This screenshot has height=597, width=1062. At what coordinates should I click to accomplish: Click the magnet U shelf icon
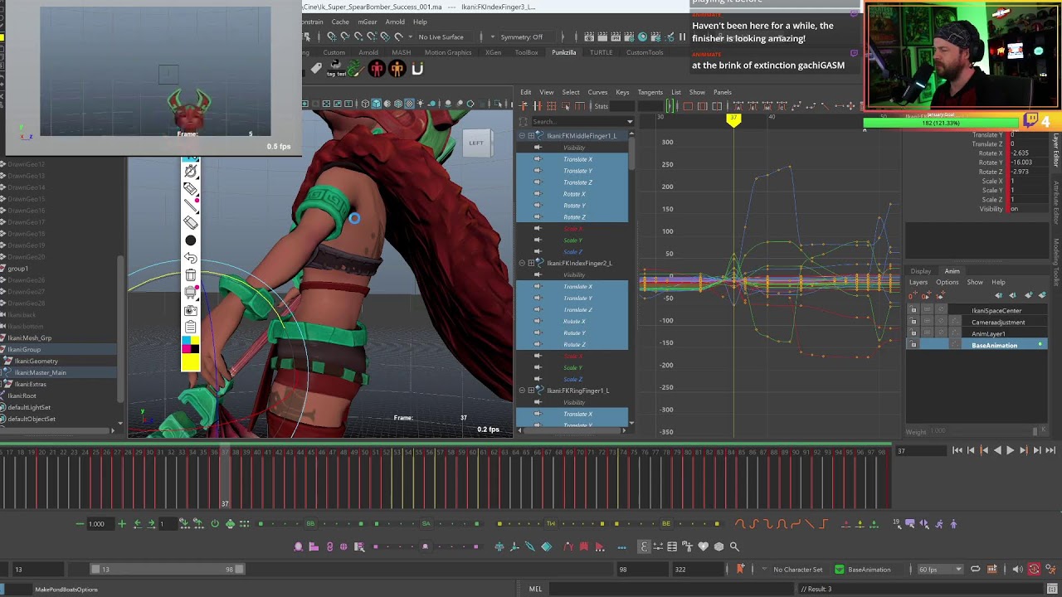pos(417,70)
